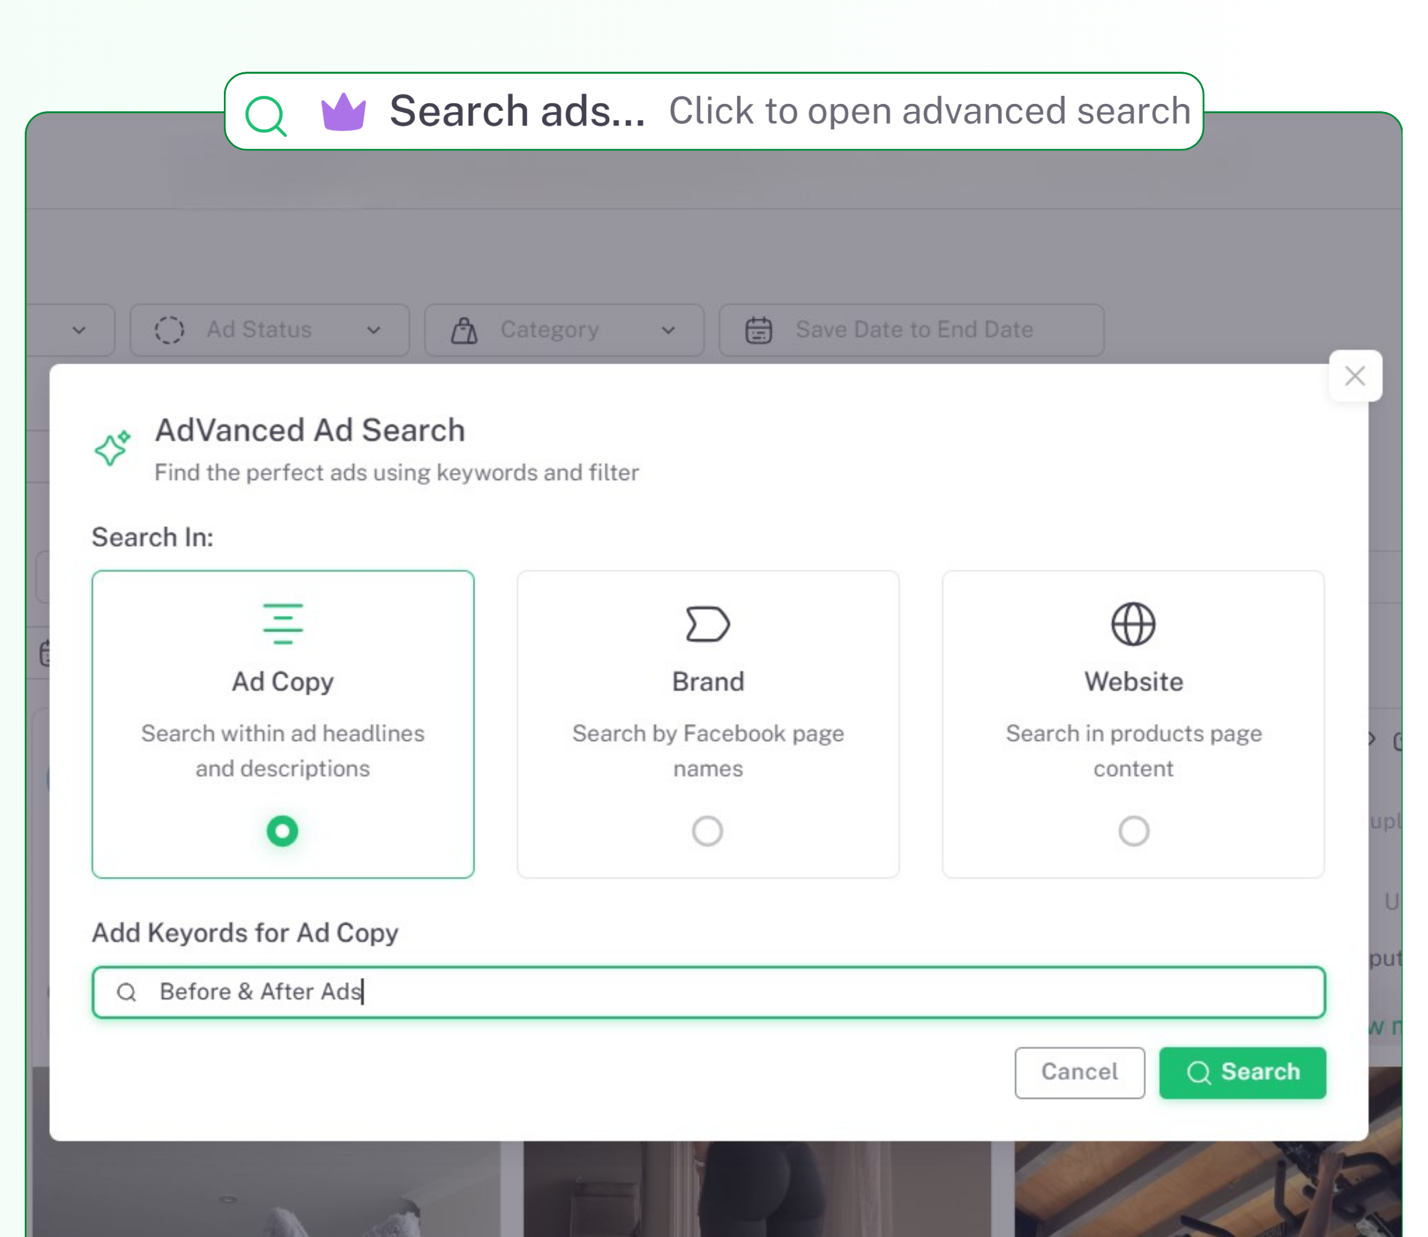
Task: Close the Advanced Ad Search dialog
Action: (x=1355, y=376)
